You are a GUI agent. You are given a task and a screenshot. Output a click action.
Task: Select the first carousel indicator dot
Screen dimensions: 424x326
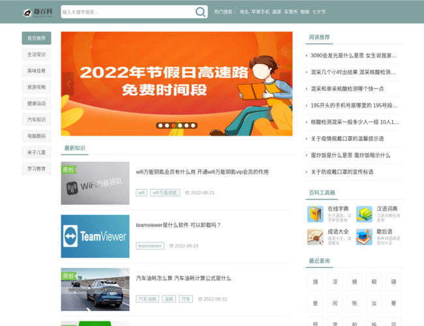coord(160,125)
